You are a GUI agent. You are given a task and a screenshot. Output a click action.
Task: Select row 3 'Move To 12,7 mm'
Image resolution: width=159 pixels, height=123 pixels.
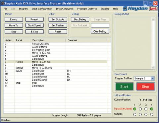[55, 53]
